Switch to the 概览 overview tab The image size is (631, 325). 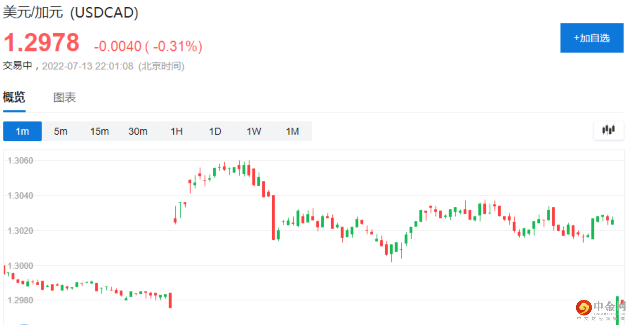tap(14, 97)
